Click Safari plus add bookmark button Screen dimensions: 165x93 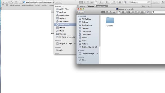[x=21, y=2]
